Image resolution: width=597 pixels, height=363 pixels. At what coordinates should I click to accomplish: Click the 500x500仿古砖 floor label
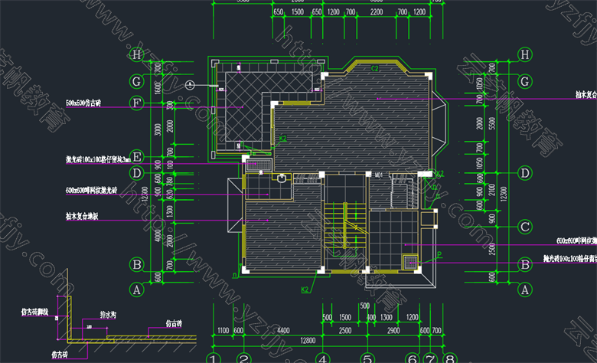[x=83, y=103]
